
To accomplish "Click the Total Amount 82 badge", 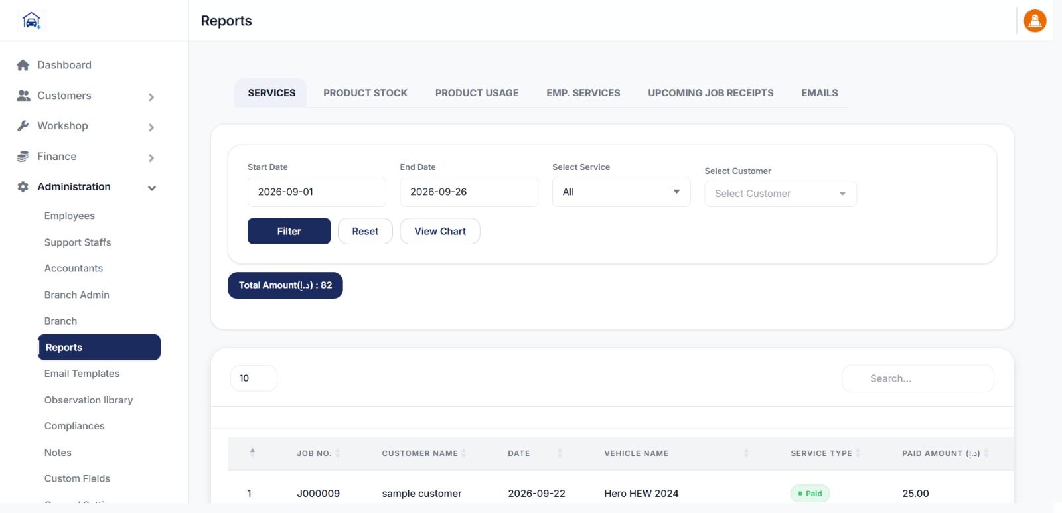I will click(285, 285).
